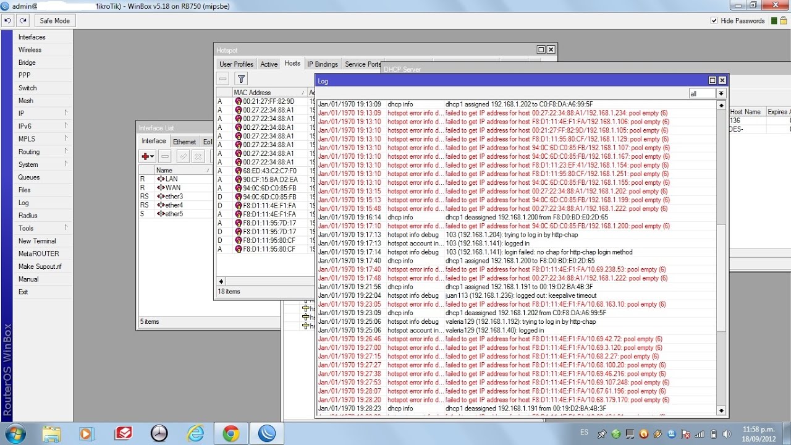The width and height of the screenshot is (791, 445).
Task: Open Radius from the sidebar
Action: click(x=28, y=216)
